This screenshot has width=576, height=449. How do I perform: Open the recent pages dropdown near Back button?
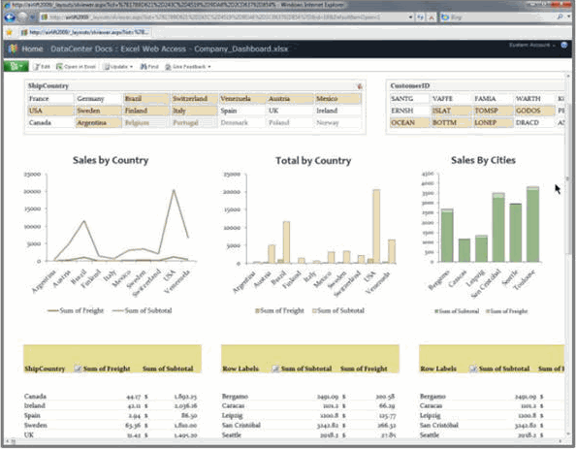[32, 17]
